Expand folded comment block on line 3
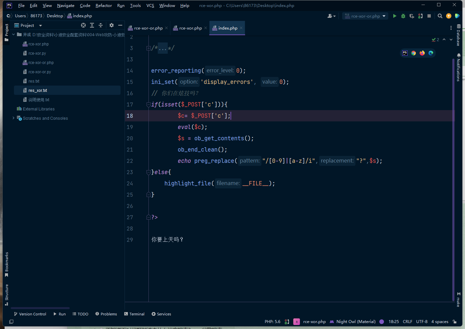Screen dimensions: 465x329 [x=148, y=48]
